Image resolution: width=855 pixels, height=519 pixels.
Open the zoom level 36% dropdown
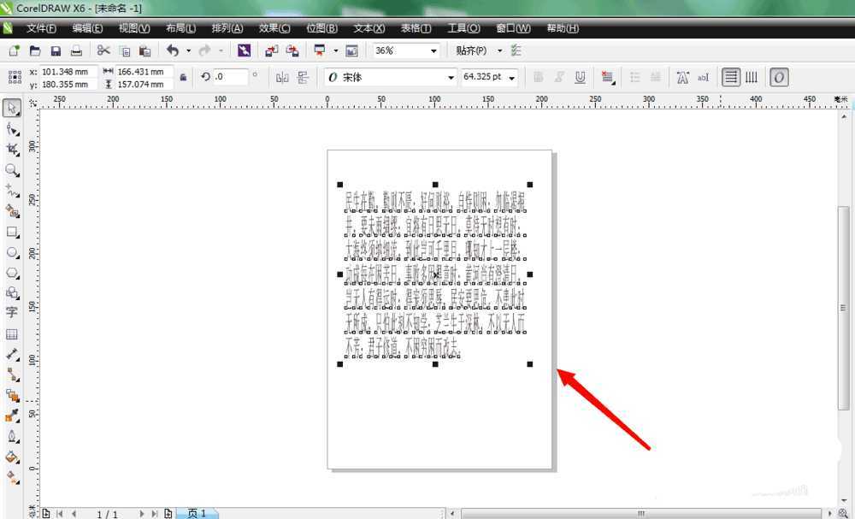[x=433, y=51]
